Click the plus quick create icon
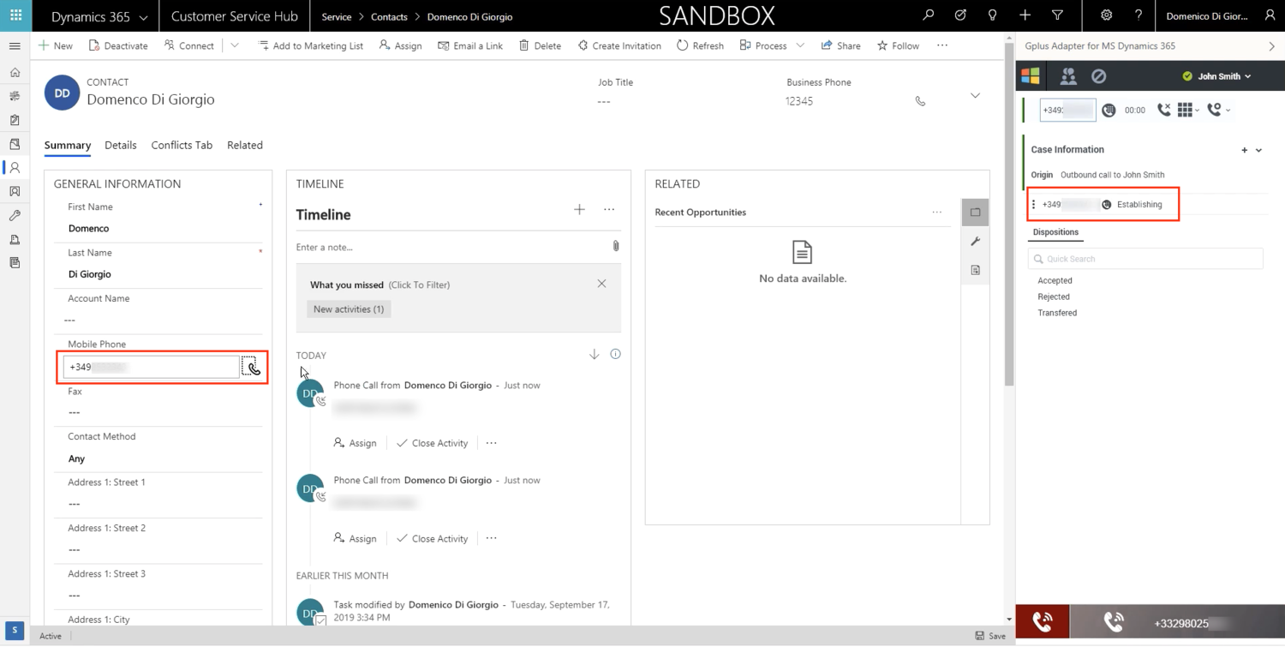Viewport: 1285px width, 647px height. tap(1025, 15)
